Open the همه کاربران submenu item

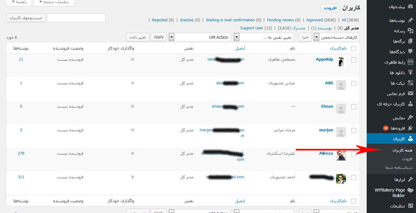[402, 150]
